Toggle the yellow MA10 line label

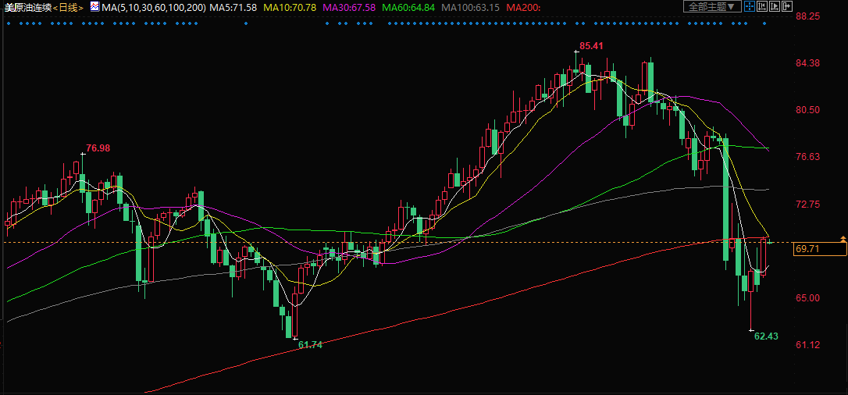coord(290,7)
